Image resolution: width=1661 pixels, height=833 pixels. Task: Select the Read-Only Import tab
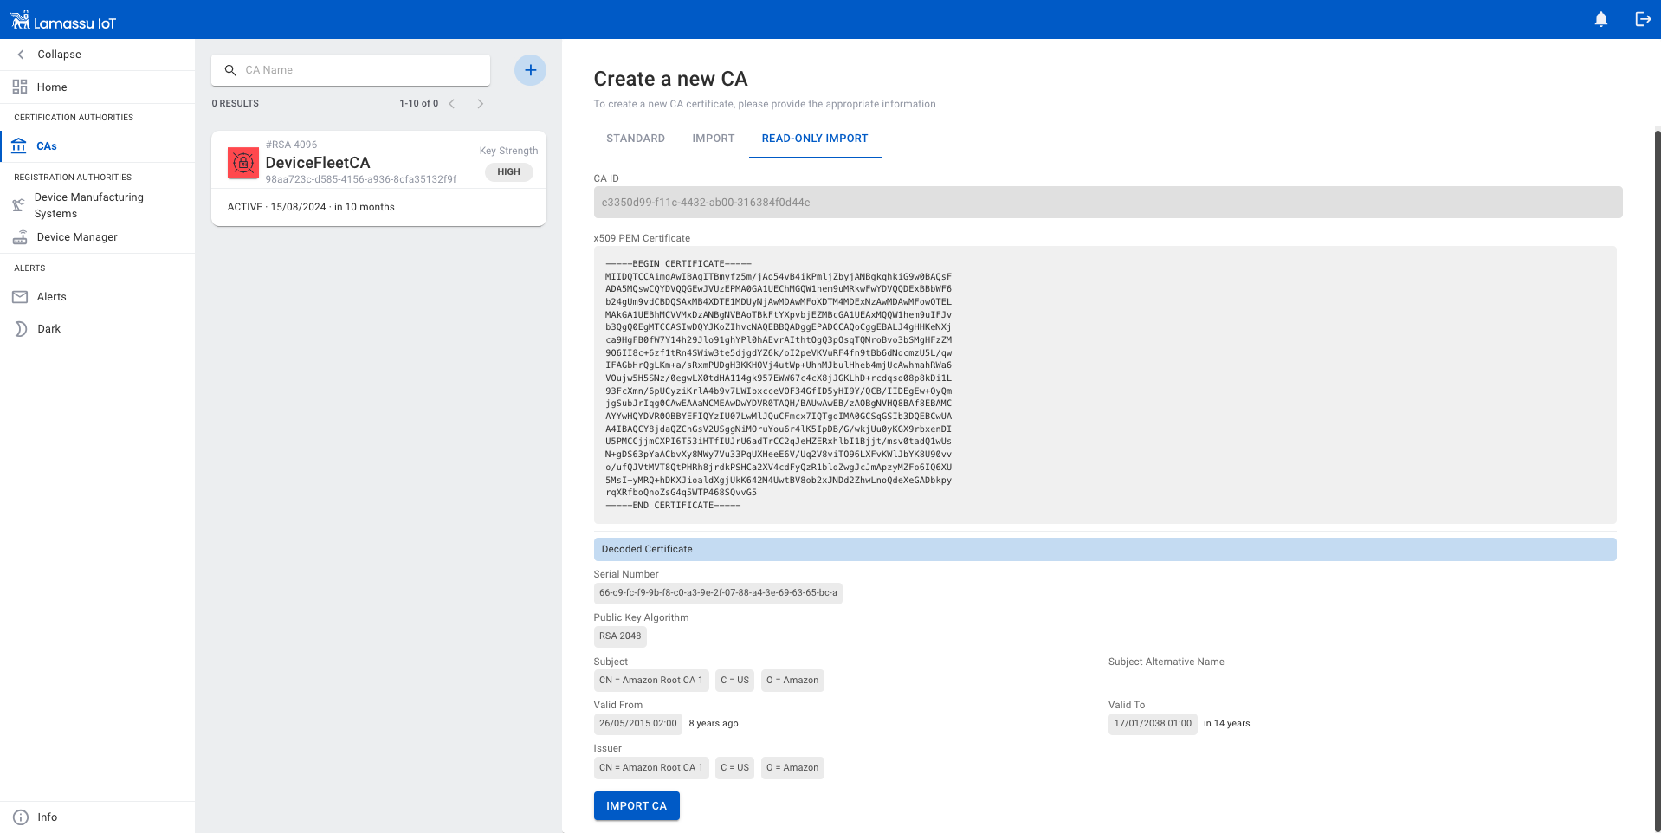[x=814, y=139]
